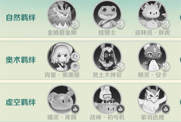Open the 蛙骑士 frog character portrait
Screen dimensions: 181x122
(x=107, y=15)
